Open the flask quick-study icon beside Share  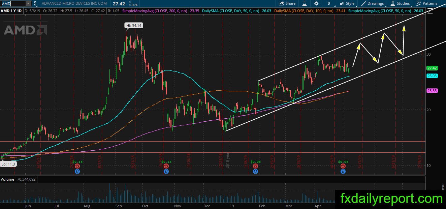(x=304, y=3)
